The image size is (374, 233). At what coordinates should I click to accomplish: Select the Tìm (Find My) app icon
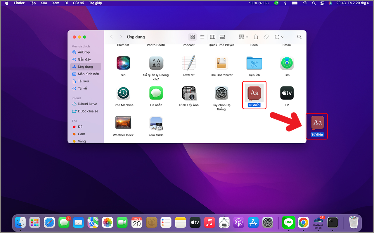[287, 63]
